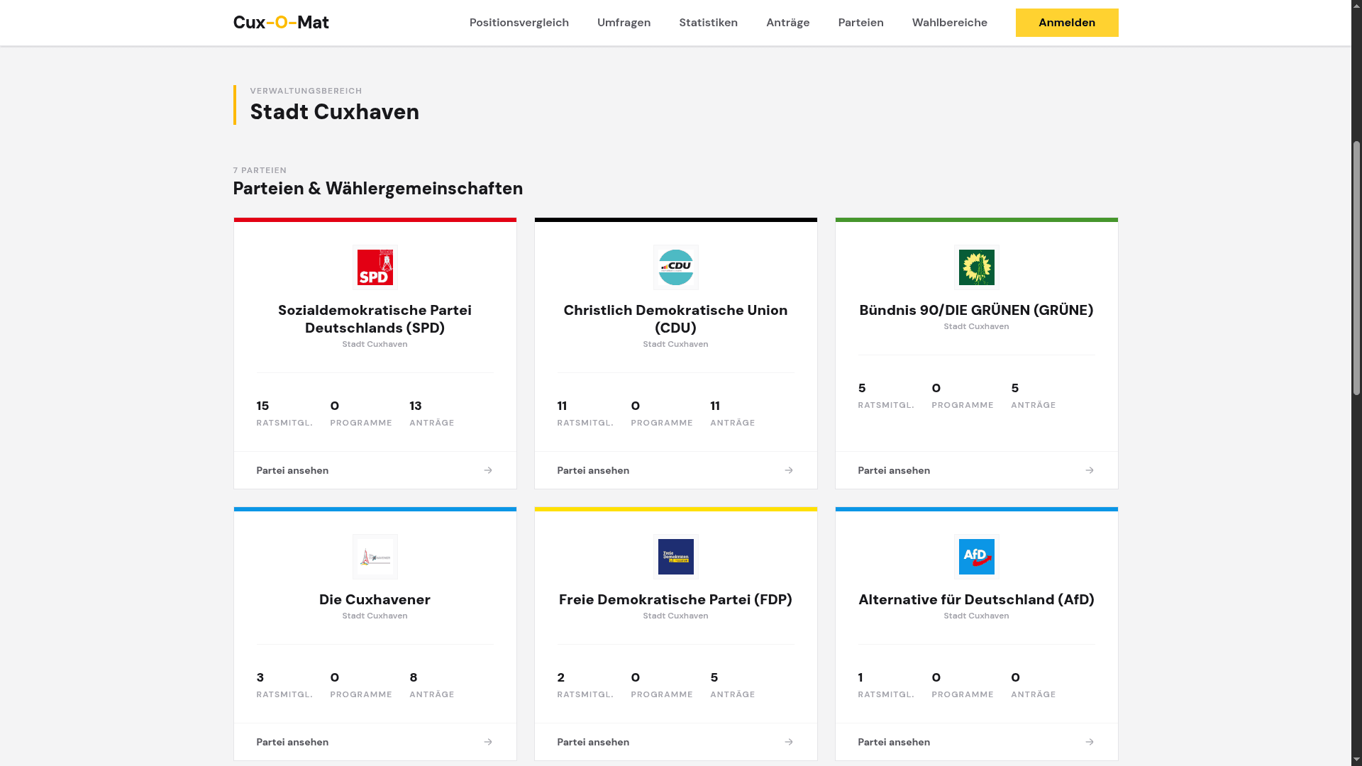The width and height of the screenshot is (1362, 766).
Task: View the AfD party via Partei ansehen
Action: (976, 742)
